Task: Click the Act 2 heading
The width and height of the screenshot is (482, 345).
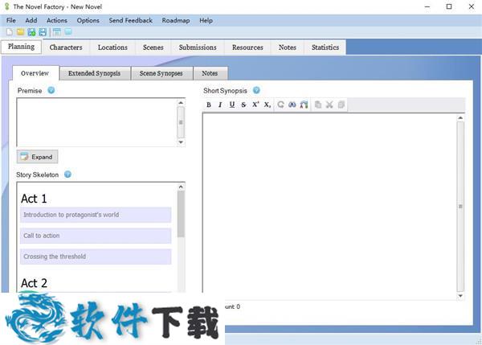Action: click(34, 283)
